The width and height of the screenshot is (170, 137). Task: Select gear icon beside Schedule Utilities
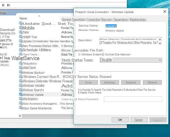(21, 50)
